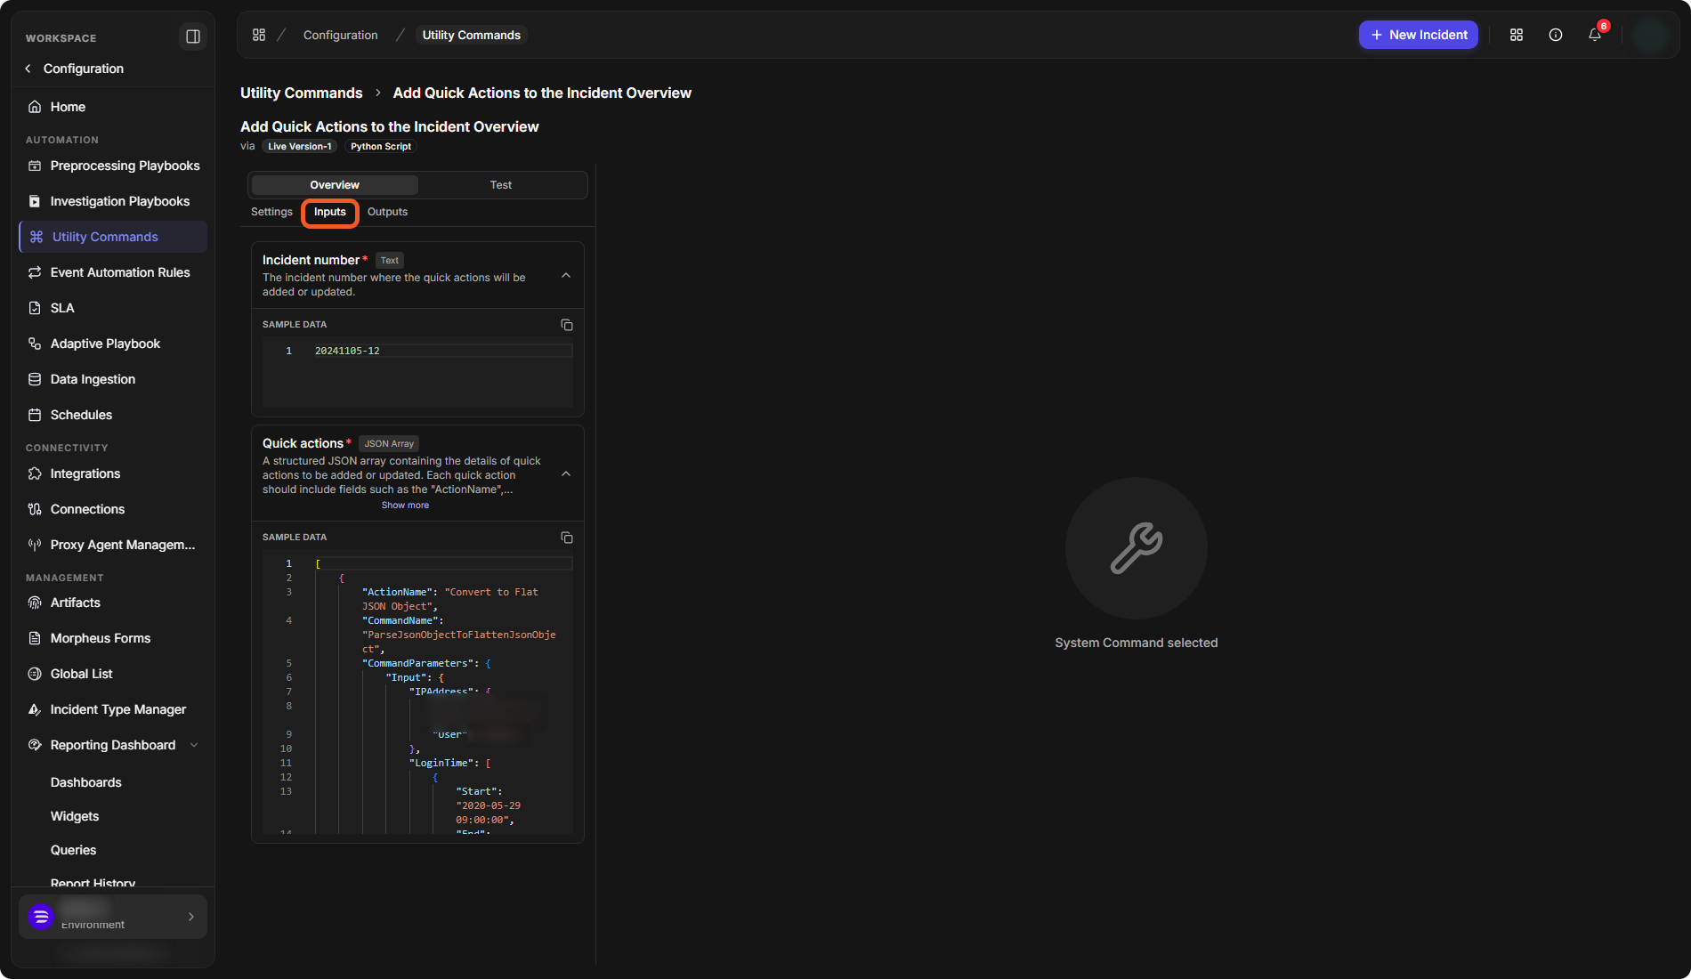Click Configuration breadcrumb in top bar

pos(341,35)
